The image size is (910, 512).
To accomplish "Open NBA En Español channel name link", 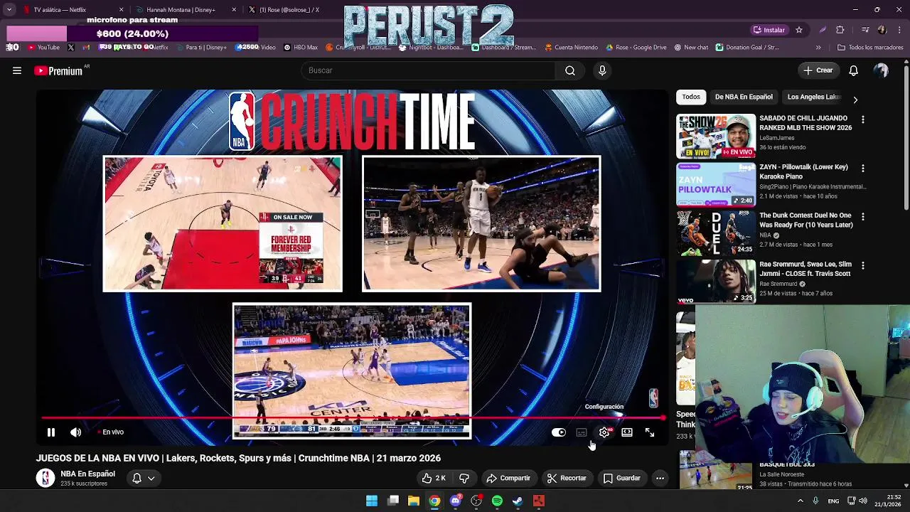I will pyautogui.click(x=87, y=474).
